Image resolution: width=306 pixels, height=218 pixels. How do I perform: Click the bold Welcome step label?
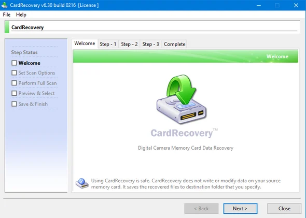click(30, 63)
